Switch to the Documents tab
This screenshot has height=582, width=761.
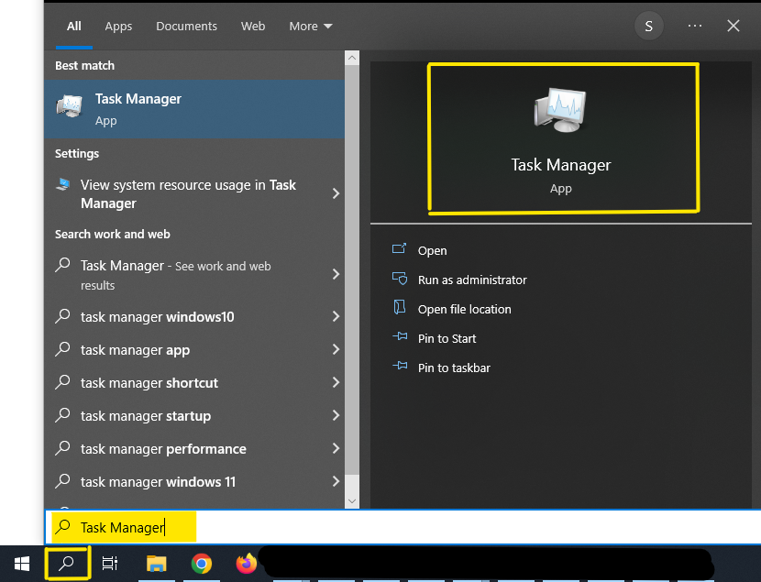tap(186, 27)
